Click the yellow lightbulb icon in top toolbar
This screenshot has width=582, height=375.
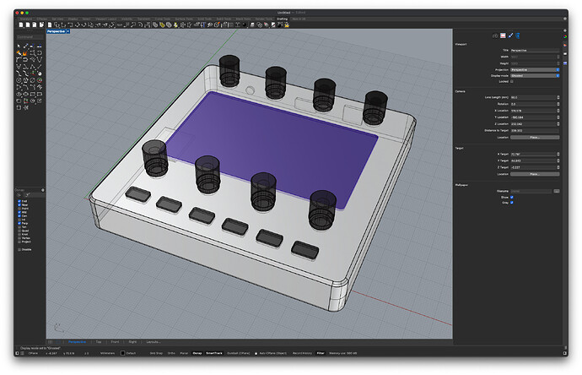point(175,24)
